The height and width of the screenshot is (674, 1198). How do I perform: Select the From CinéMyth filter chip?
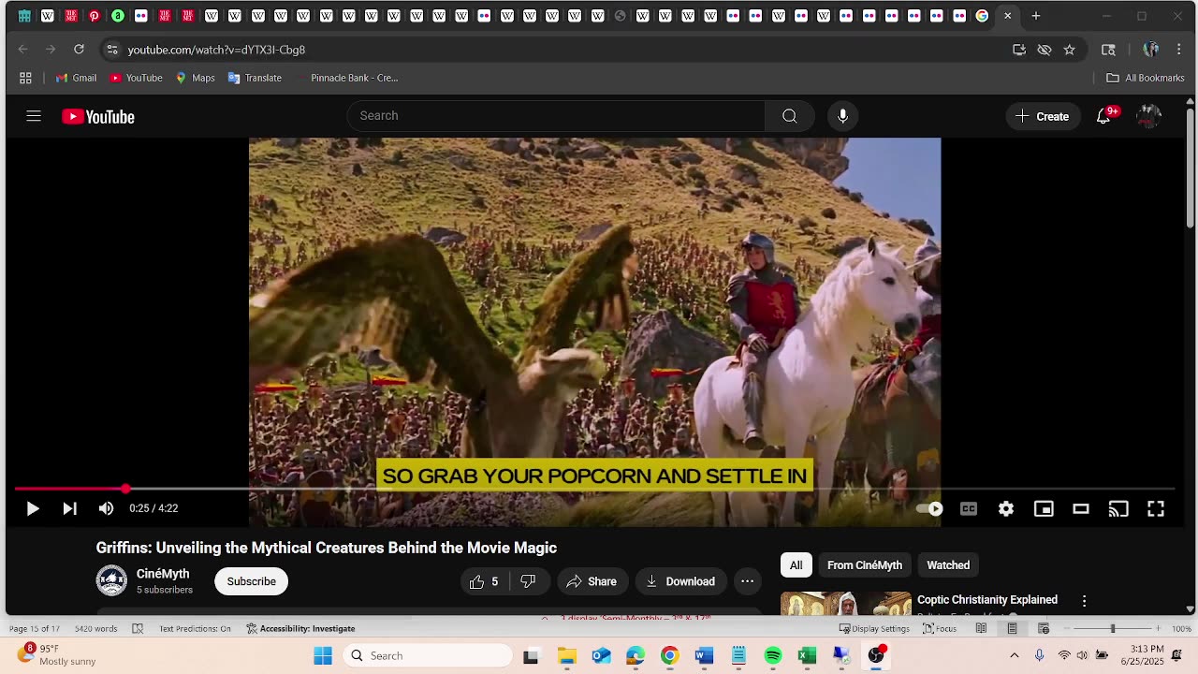click(865, 565)
